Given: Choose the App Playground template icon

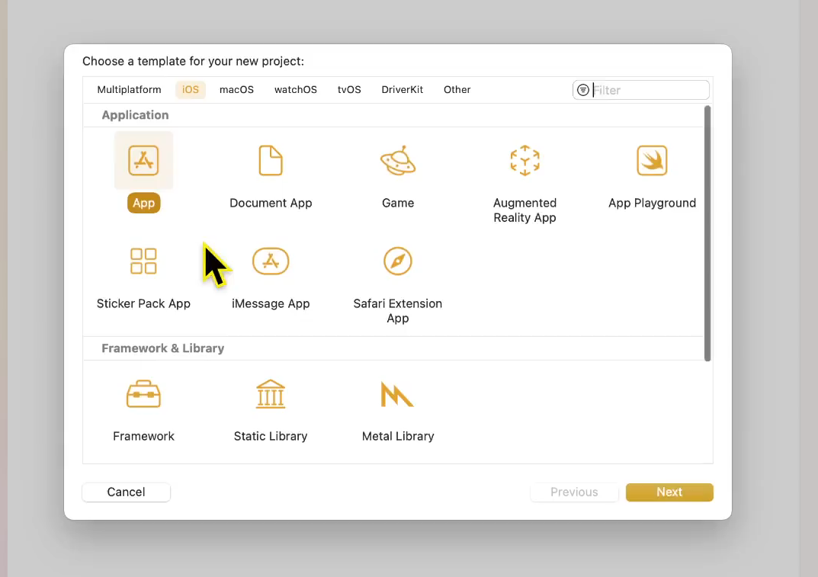Looking at the screenshot, I should pos(652,160).
